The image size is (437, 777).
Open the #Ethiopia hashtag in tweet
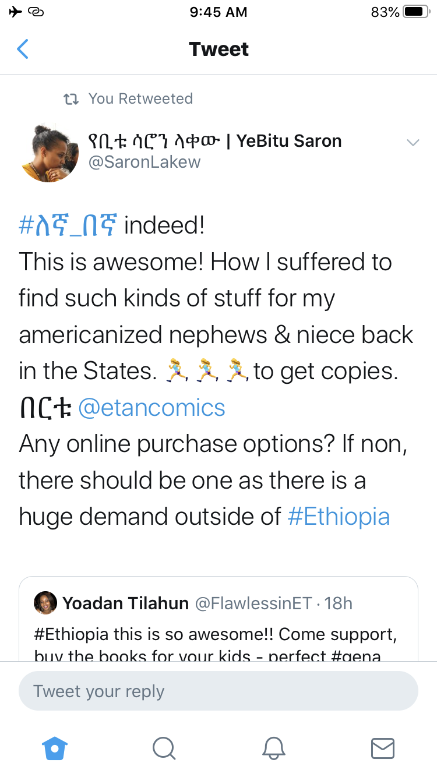point(339,516)
